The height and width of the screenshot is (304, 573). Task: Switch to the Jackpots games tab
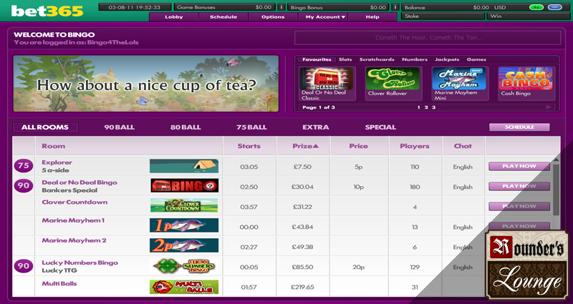coord(447,59)
